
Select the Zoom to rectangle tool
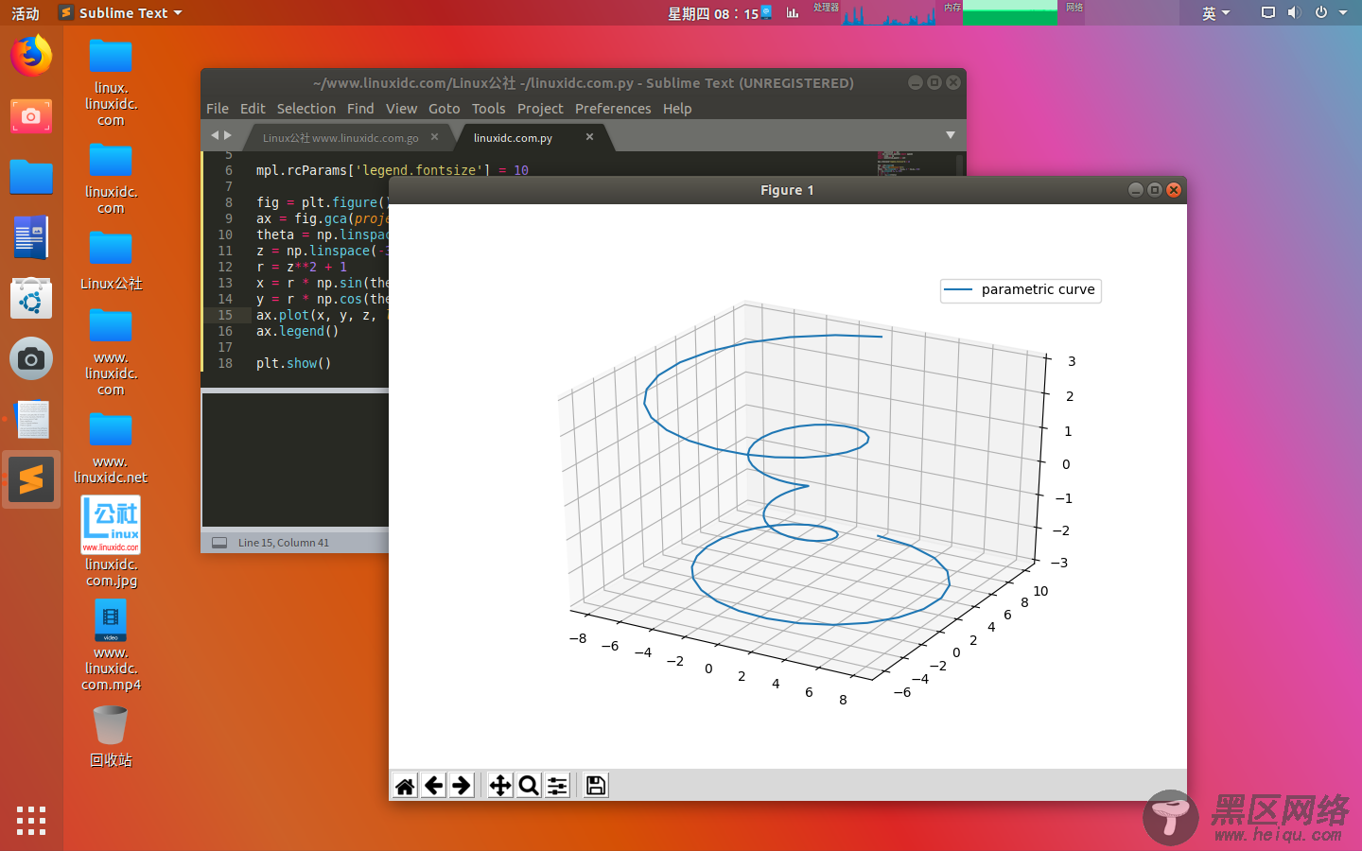click(529, 786)
